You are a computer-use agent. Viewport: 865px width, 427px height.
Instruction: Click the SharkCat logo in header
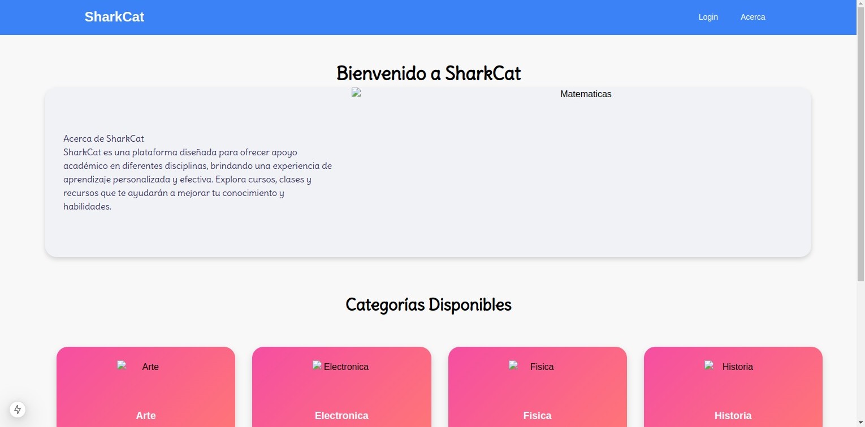point(114,17)
